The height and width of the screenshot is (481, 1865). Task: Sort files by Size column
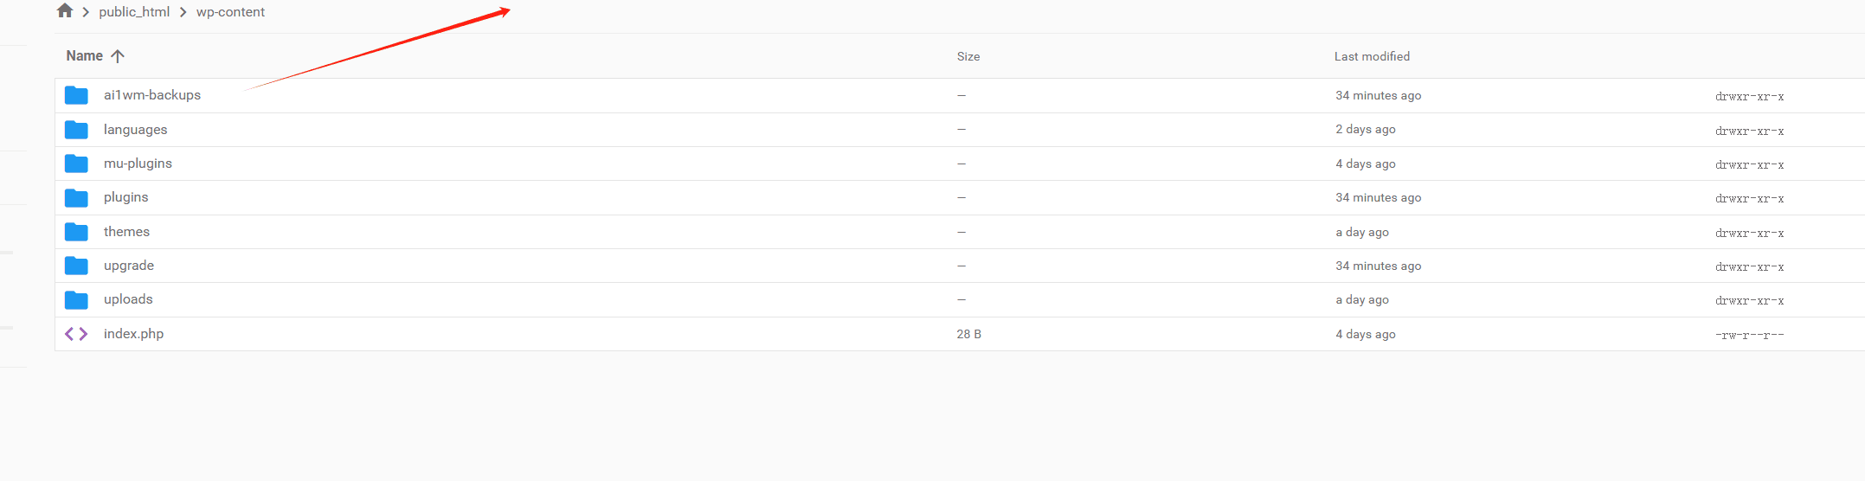pos(968,56)
